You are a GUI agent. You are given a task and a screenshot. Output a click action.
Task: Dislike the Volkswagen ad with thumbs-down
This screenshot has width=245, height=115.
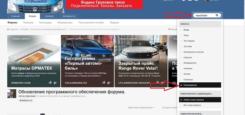[109, 83]
